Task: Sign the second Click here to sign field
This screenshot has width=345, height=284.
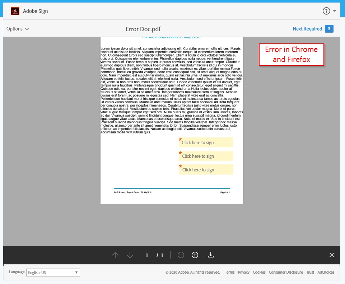Action: pyautogui.click(x=206, y=156)
